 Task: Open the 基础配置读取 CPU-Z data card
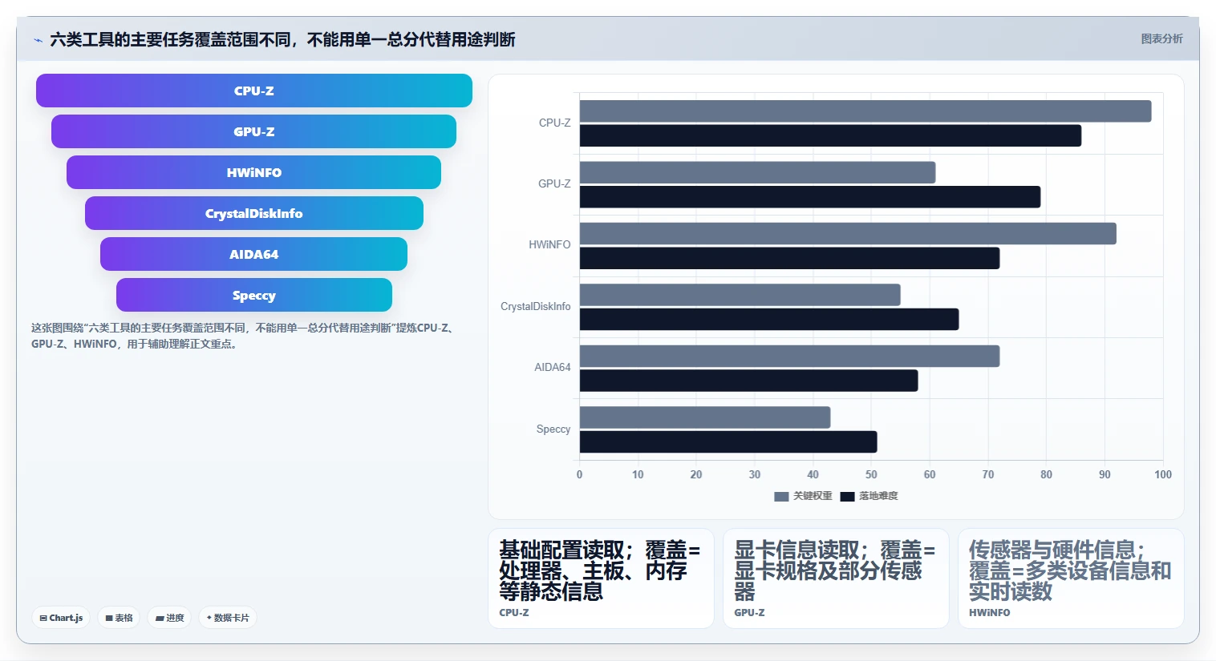pos(601,578)
